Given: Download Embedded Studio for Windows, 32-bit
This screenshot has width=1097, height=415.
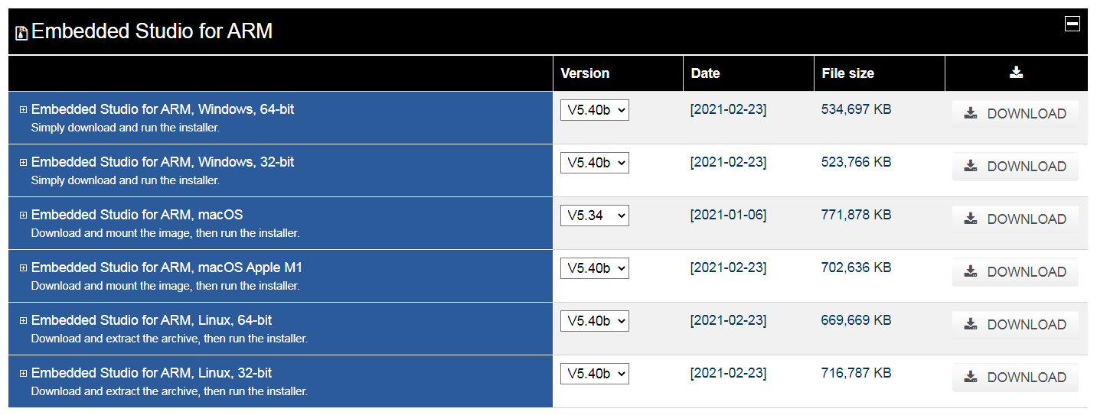Looking at the screenshot, I should point(1015,167).
